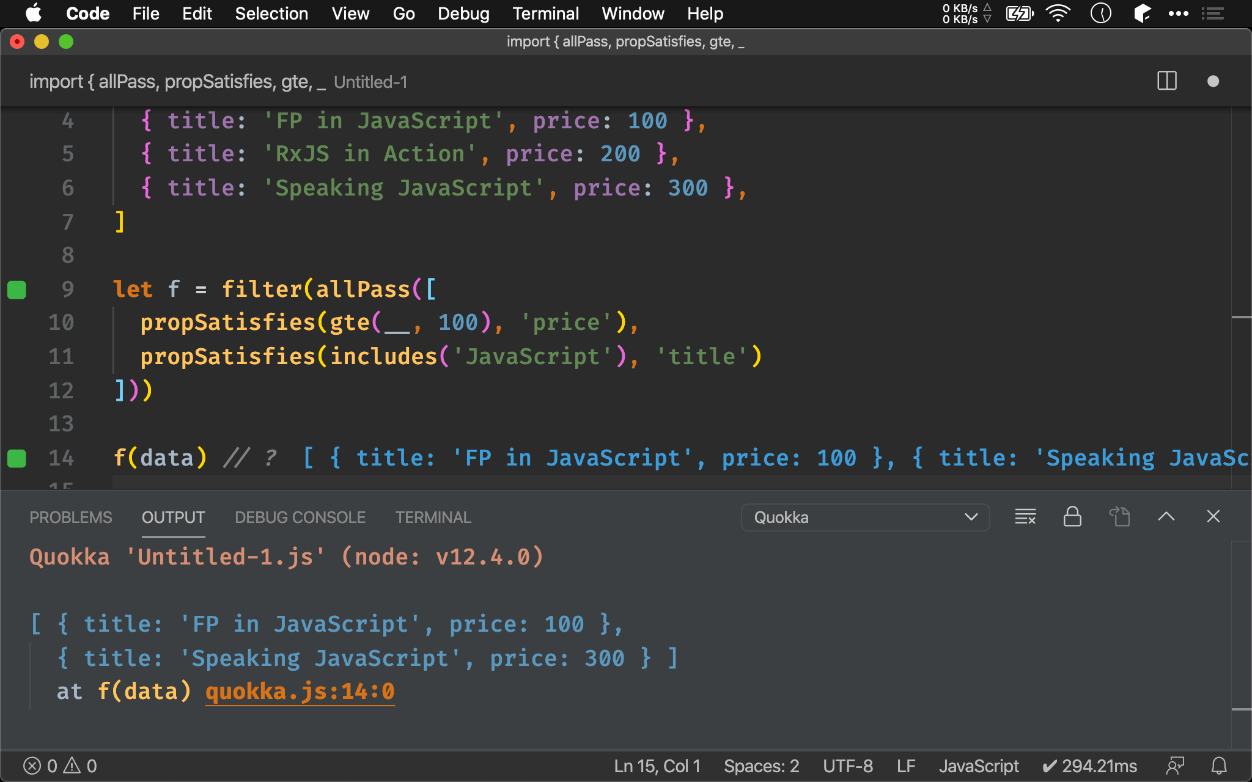Click the Quokka 'Untitled-1.js' output header
Viewport: 1252px width, 782px height.
pos(286,557)
